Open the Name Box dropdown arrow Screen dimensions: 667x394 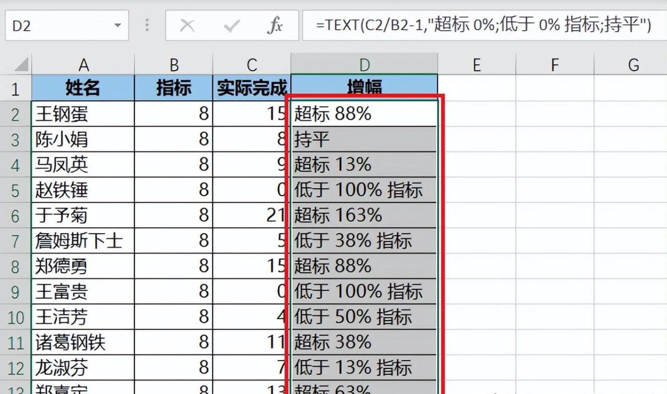pos(117,26)
